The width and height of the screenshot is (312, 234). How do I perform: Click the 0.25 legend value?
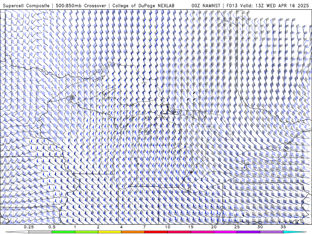tap(29, 227)
